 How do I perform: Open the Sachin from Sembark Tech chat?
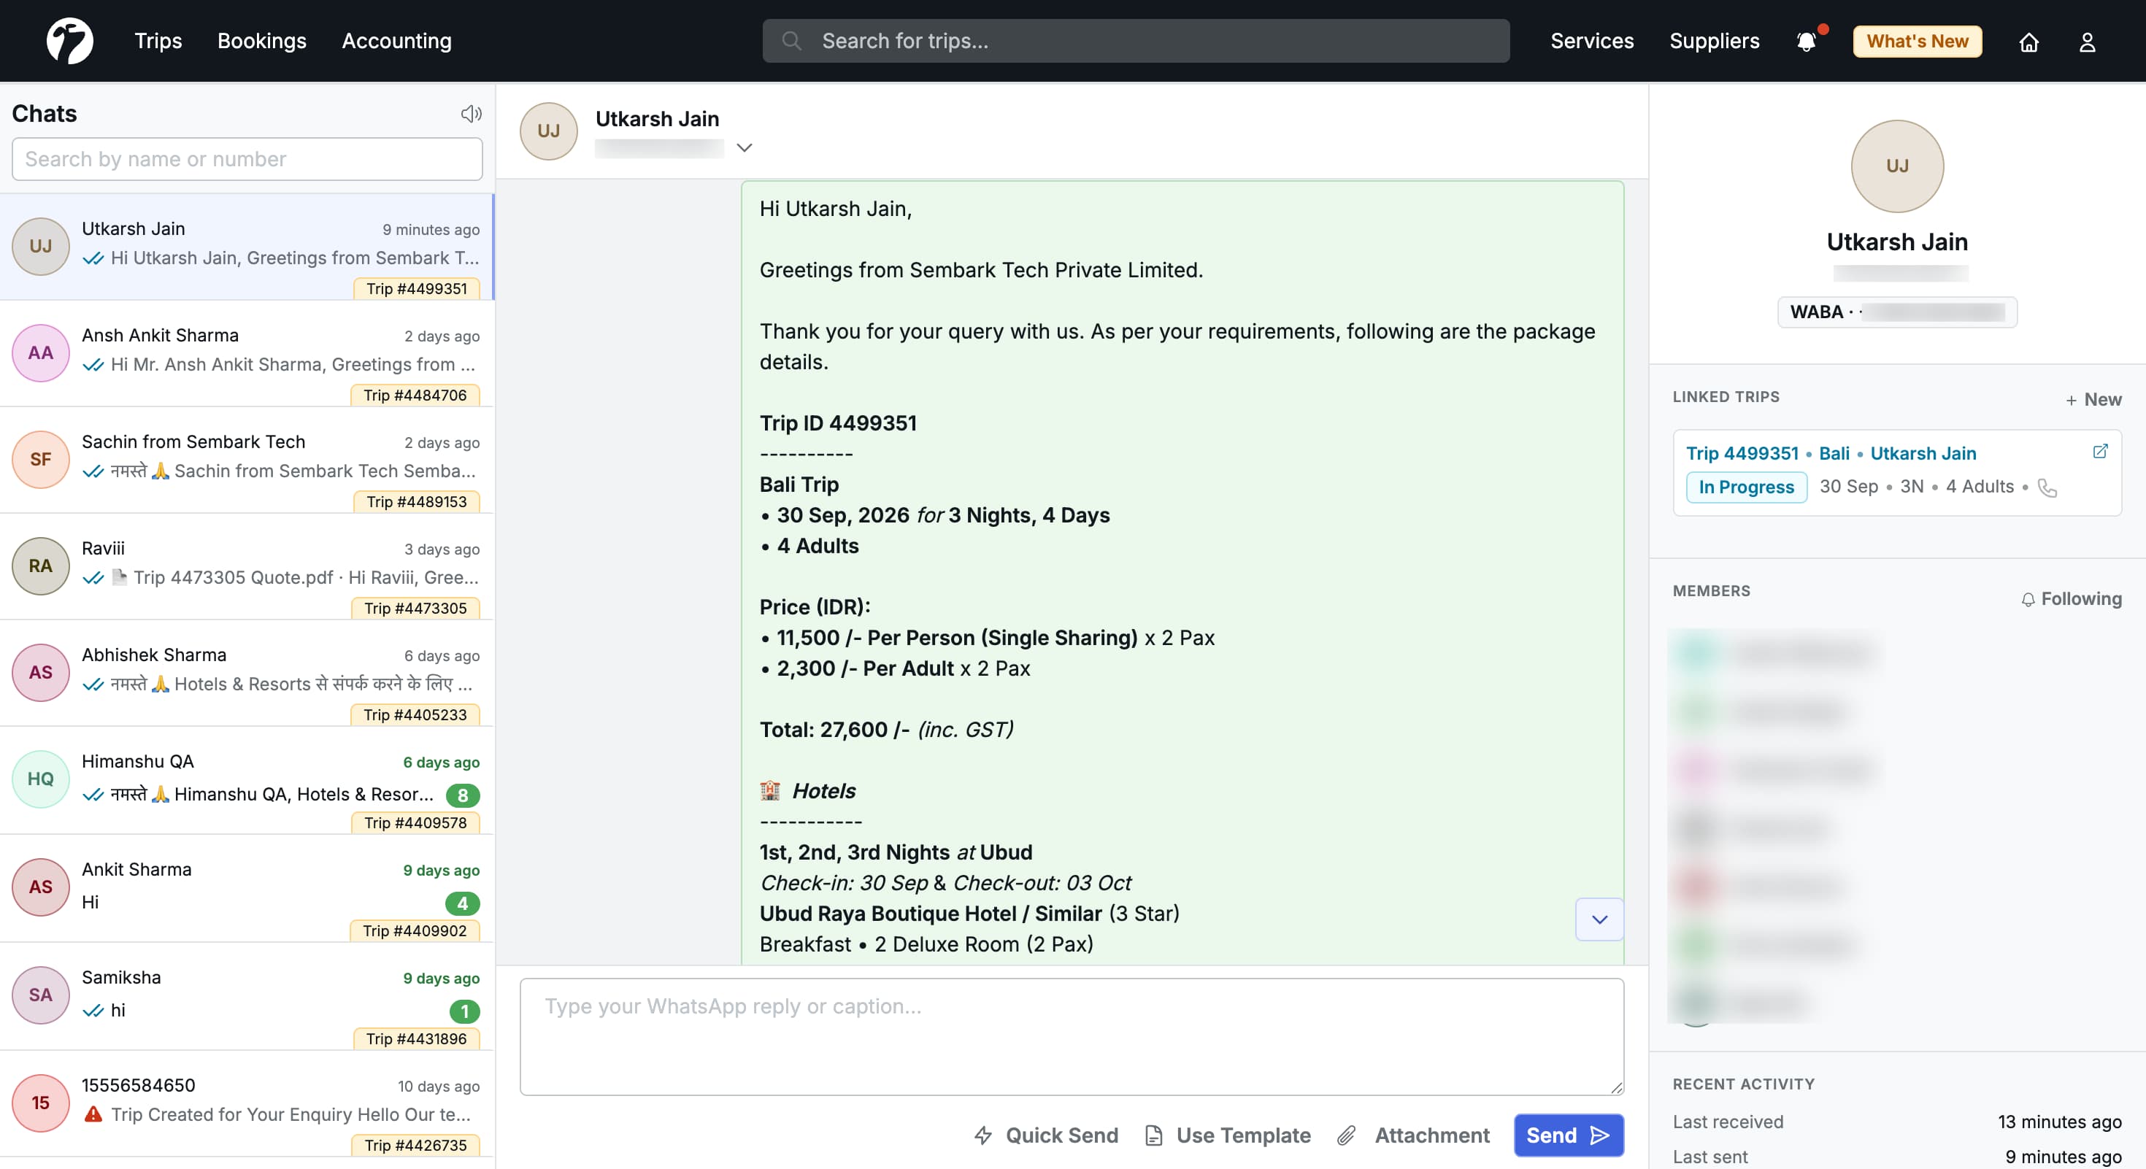(247, 460)
